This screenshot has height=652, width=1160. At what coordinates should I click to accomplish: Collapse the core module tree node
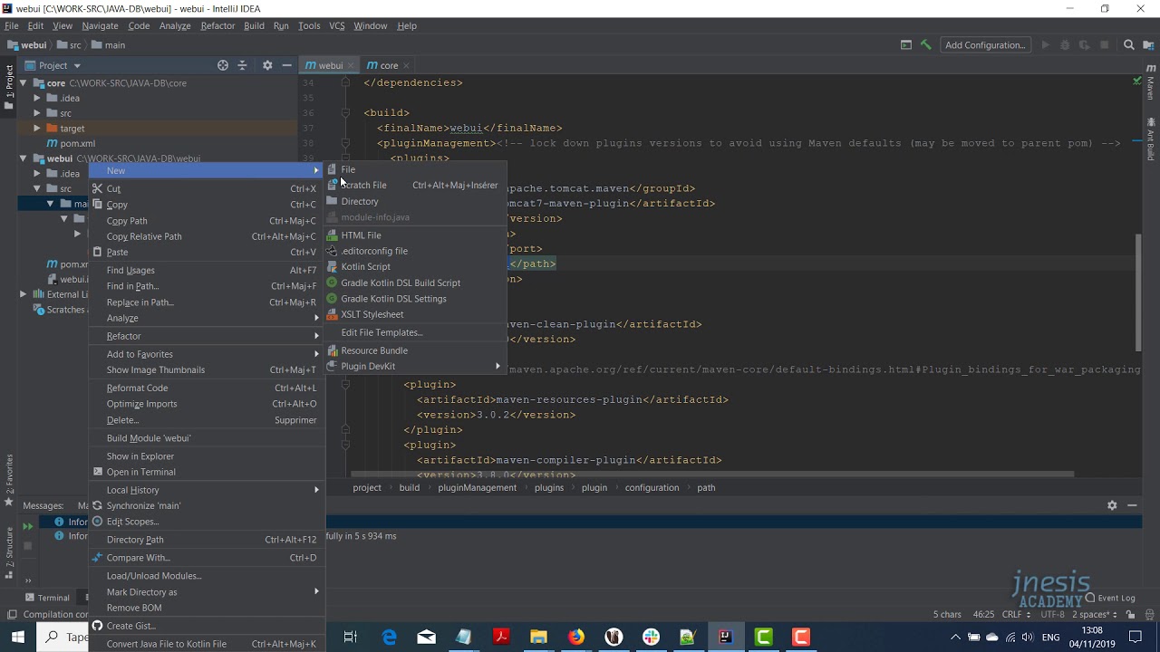[x=24, y=83]
